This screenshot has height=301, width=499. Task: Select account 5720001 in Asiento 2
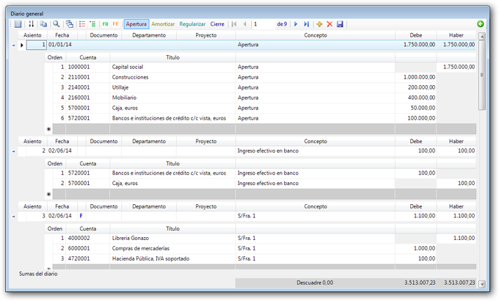(x=88, y=173)
